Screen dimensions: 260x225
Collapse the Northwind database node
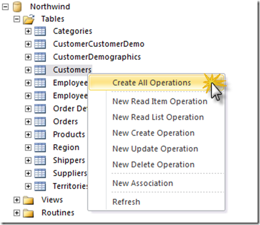5,7
